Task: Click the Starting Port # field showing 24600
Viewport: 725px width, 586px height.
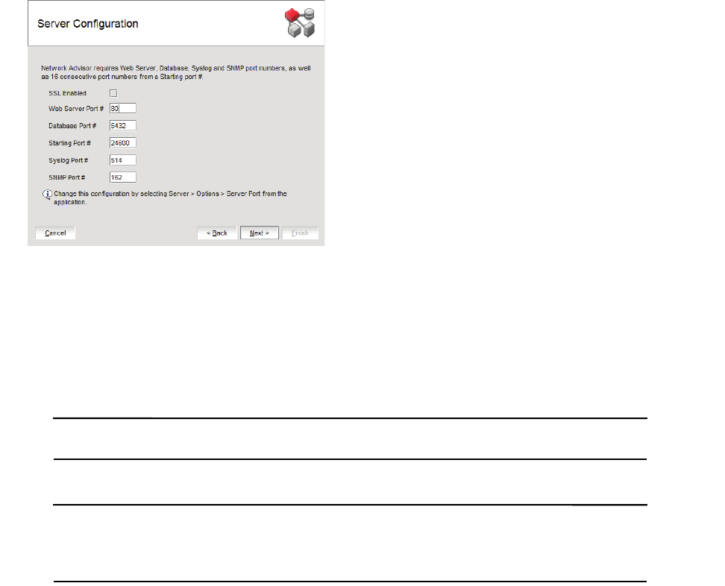Action: coord(123,143)
